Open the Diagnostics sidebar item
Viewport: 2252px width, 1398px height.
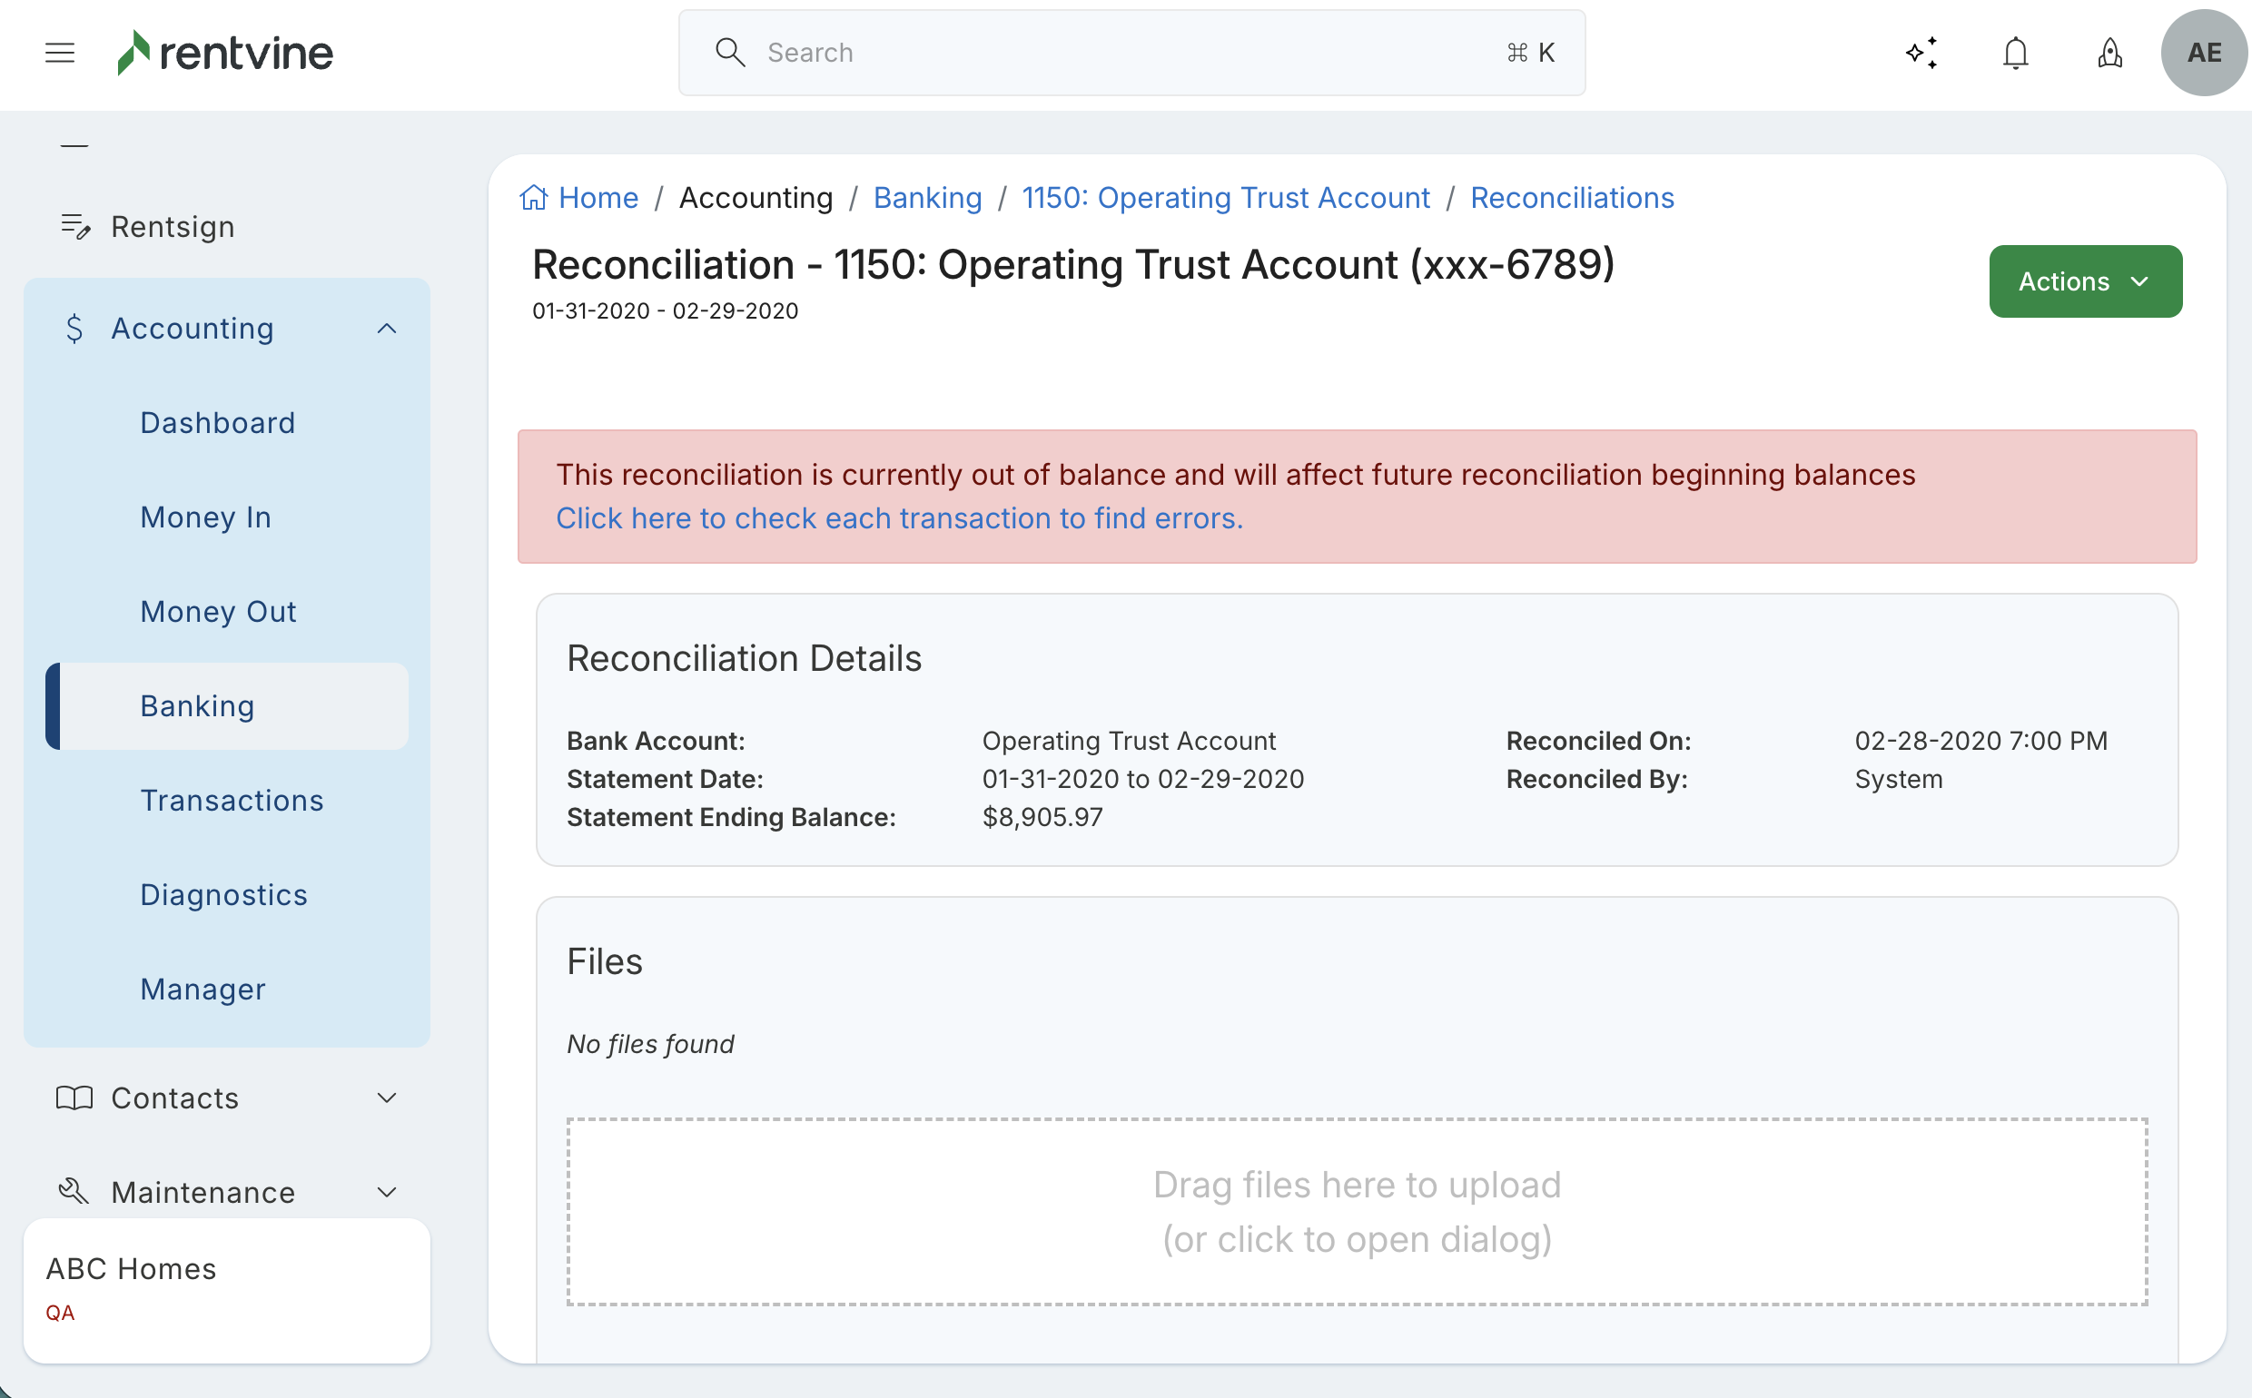click(222, 894)
